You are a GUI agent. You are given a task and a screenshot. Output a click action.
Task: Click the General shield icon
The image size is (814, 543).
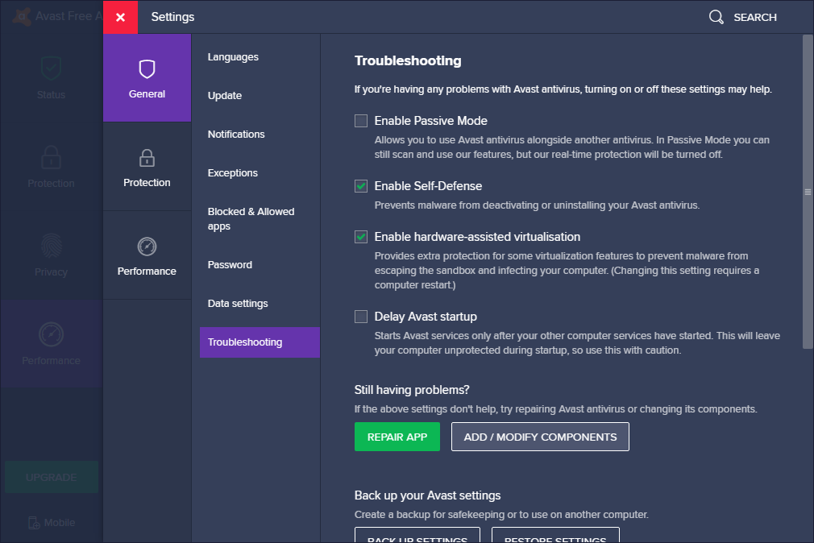pos(147,69)
